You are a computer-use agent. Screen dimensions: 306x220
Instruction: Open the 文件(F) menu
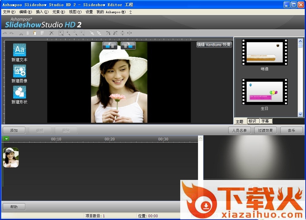(9, 12)
